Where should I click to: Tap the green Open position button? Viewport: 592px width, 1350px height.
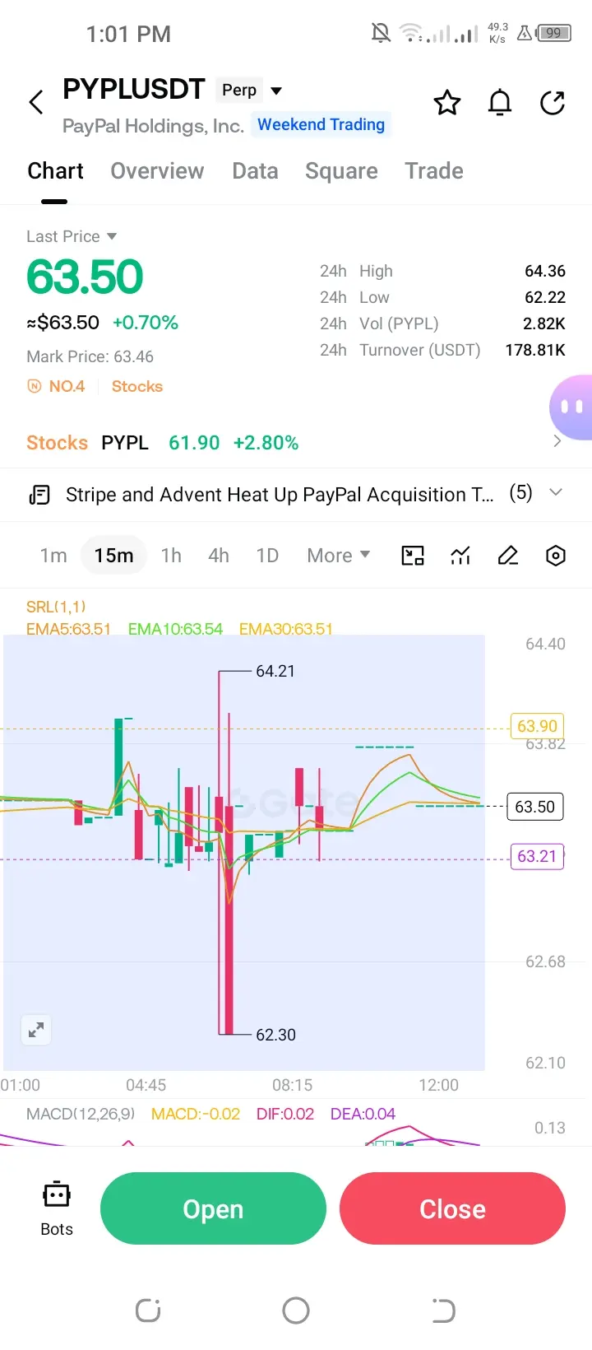tap(213, 1208)
